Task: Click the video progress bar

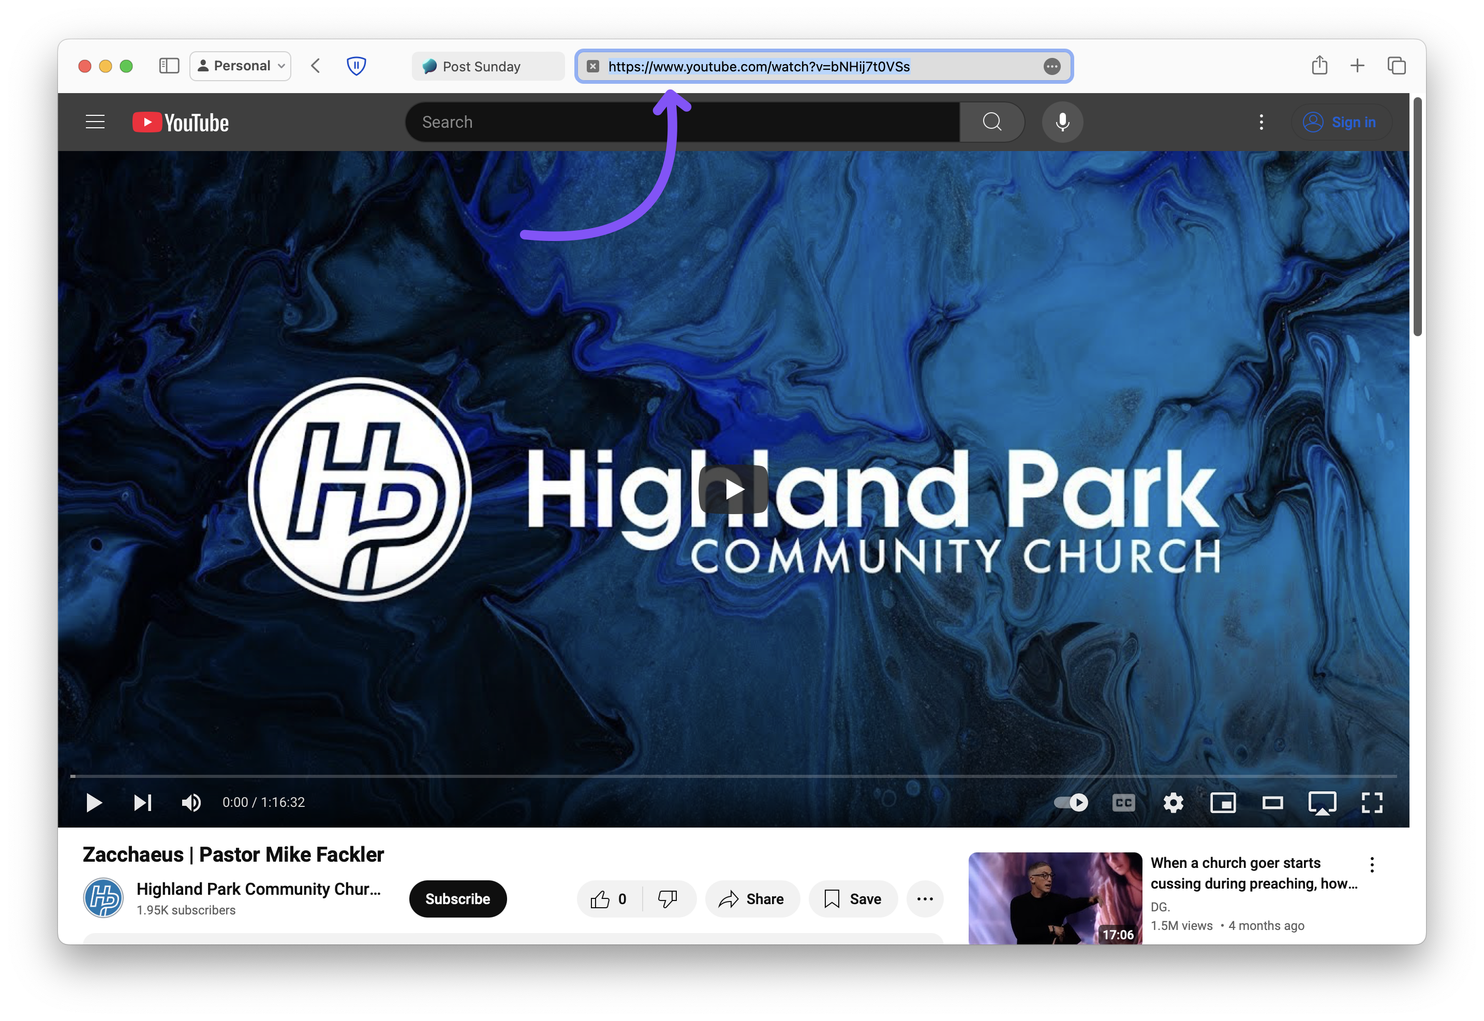Action: pyautogui.click(x=733, y=776)
